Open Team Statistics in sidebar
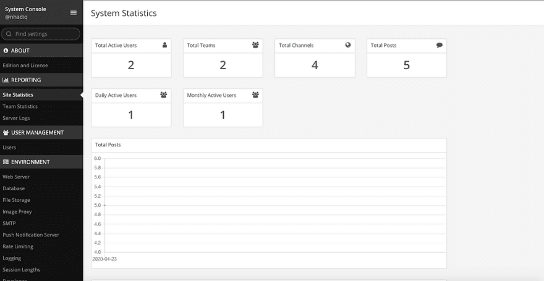544x281 pixels. [x=20, y=106]
